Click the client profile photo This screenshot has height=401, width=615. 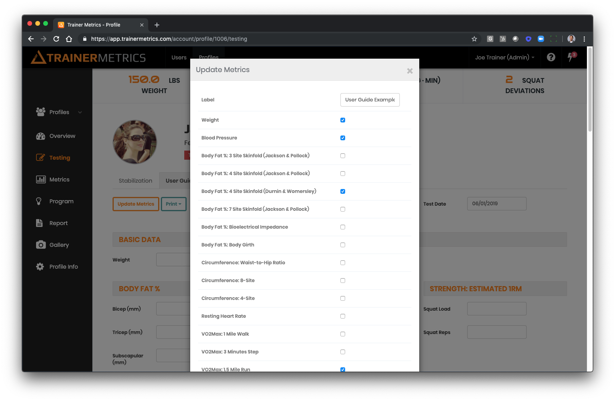(x=135, y=142)
